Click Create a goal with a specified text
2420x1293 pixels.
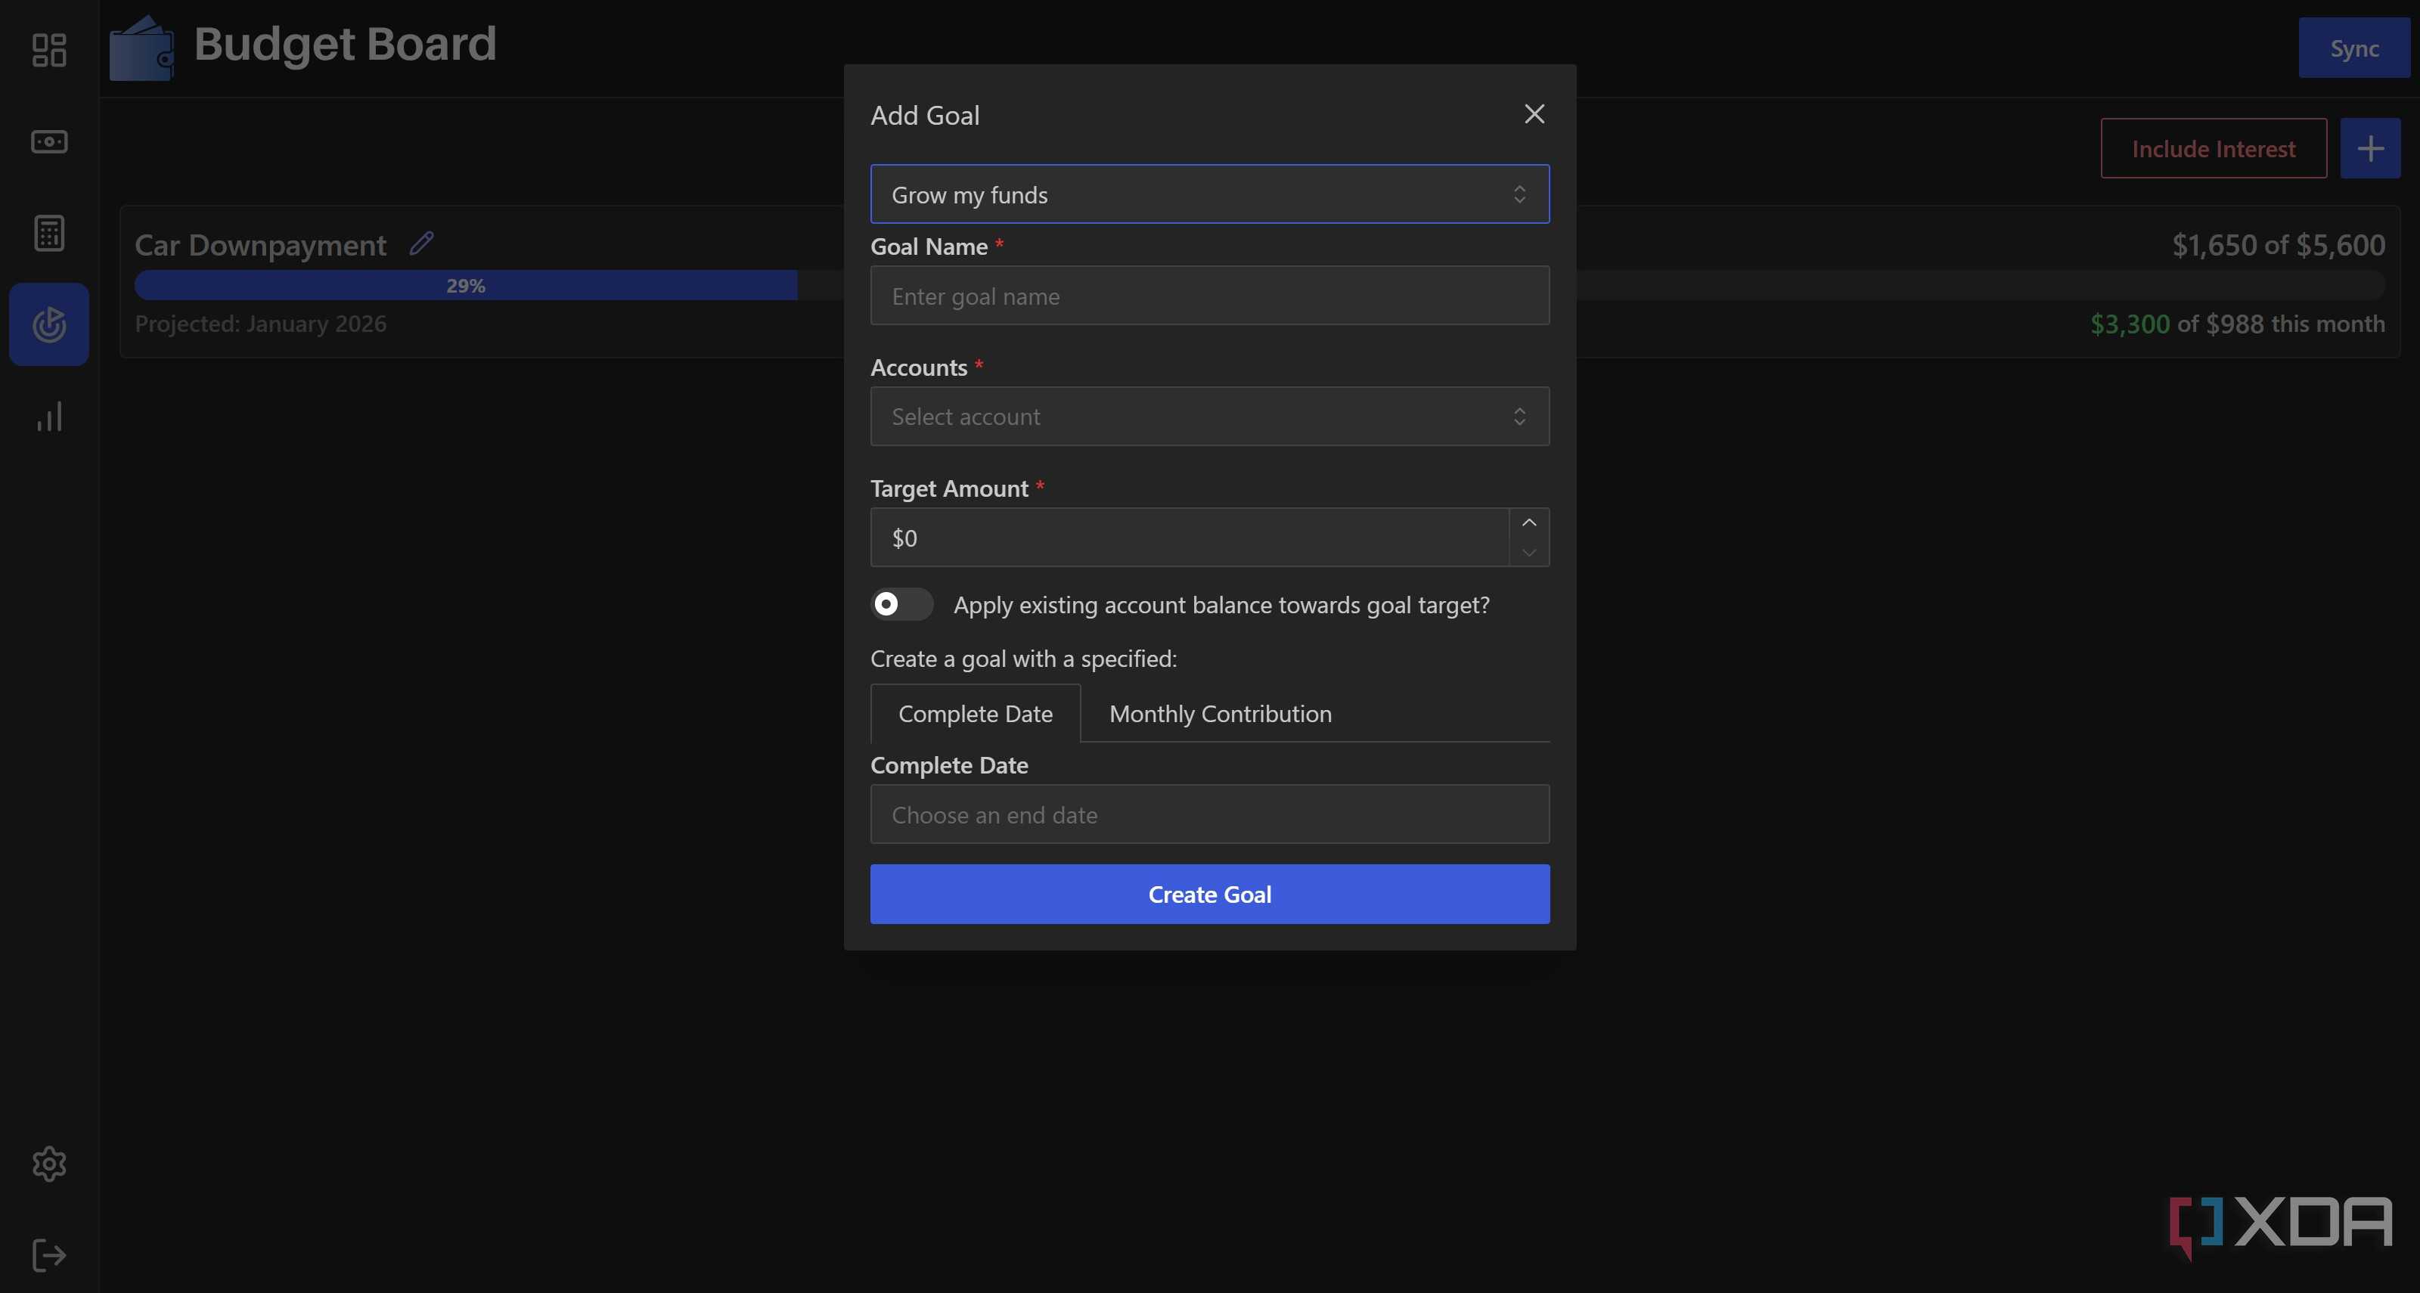coord(1023,659)
